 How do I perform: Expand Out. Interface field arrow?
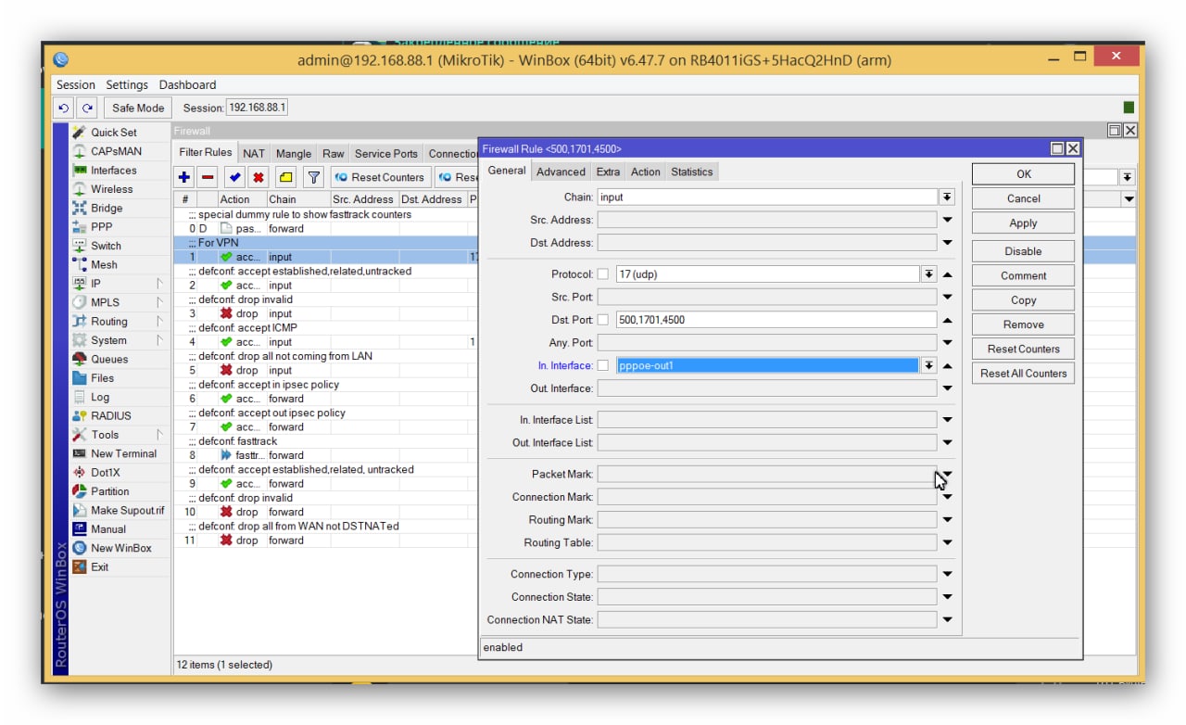[x=947, y=388]
